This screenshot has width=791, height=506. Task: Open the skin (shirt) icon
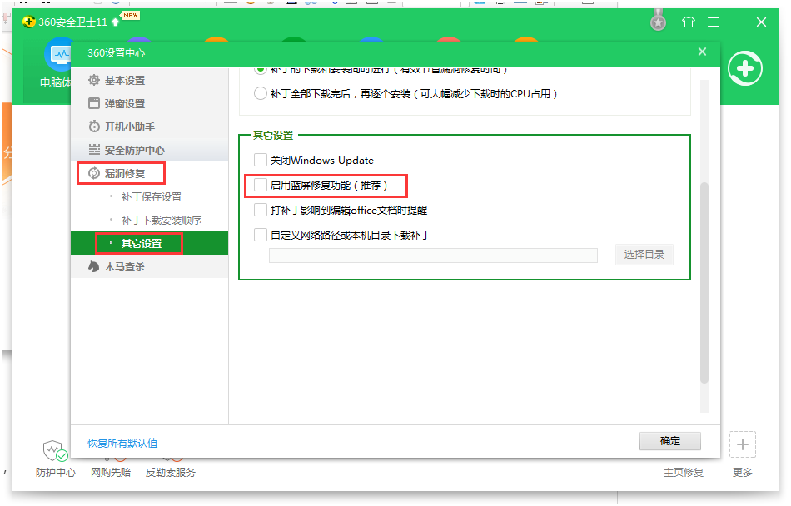tap(688, 22)
